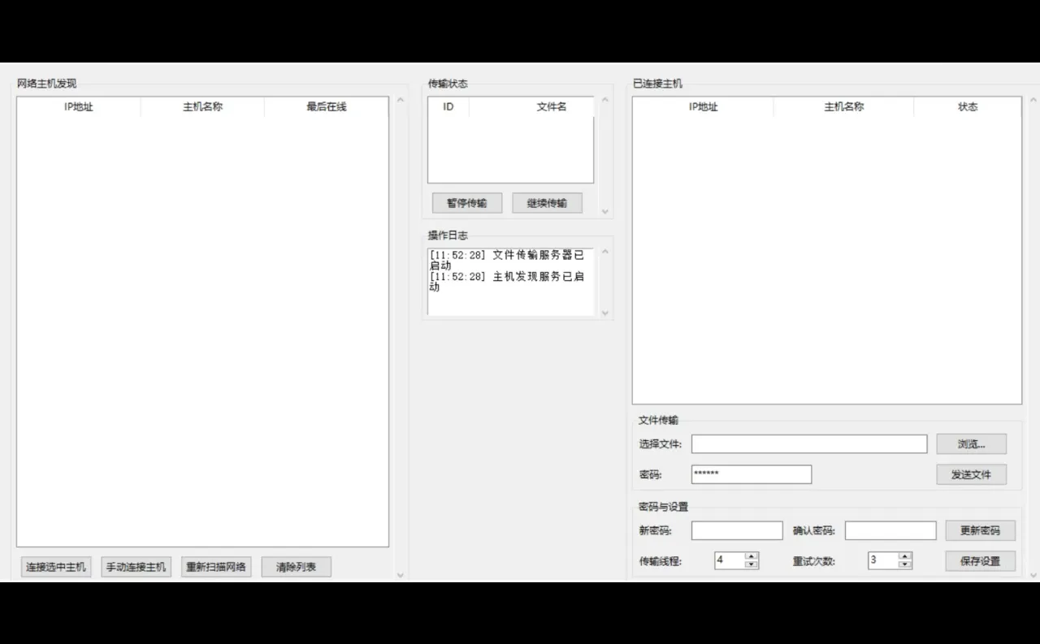Viewport: 1040px width, 644px height.
Task: Click the 确认密码 input field
Action: [890, 529]
